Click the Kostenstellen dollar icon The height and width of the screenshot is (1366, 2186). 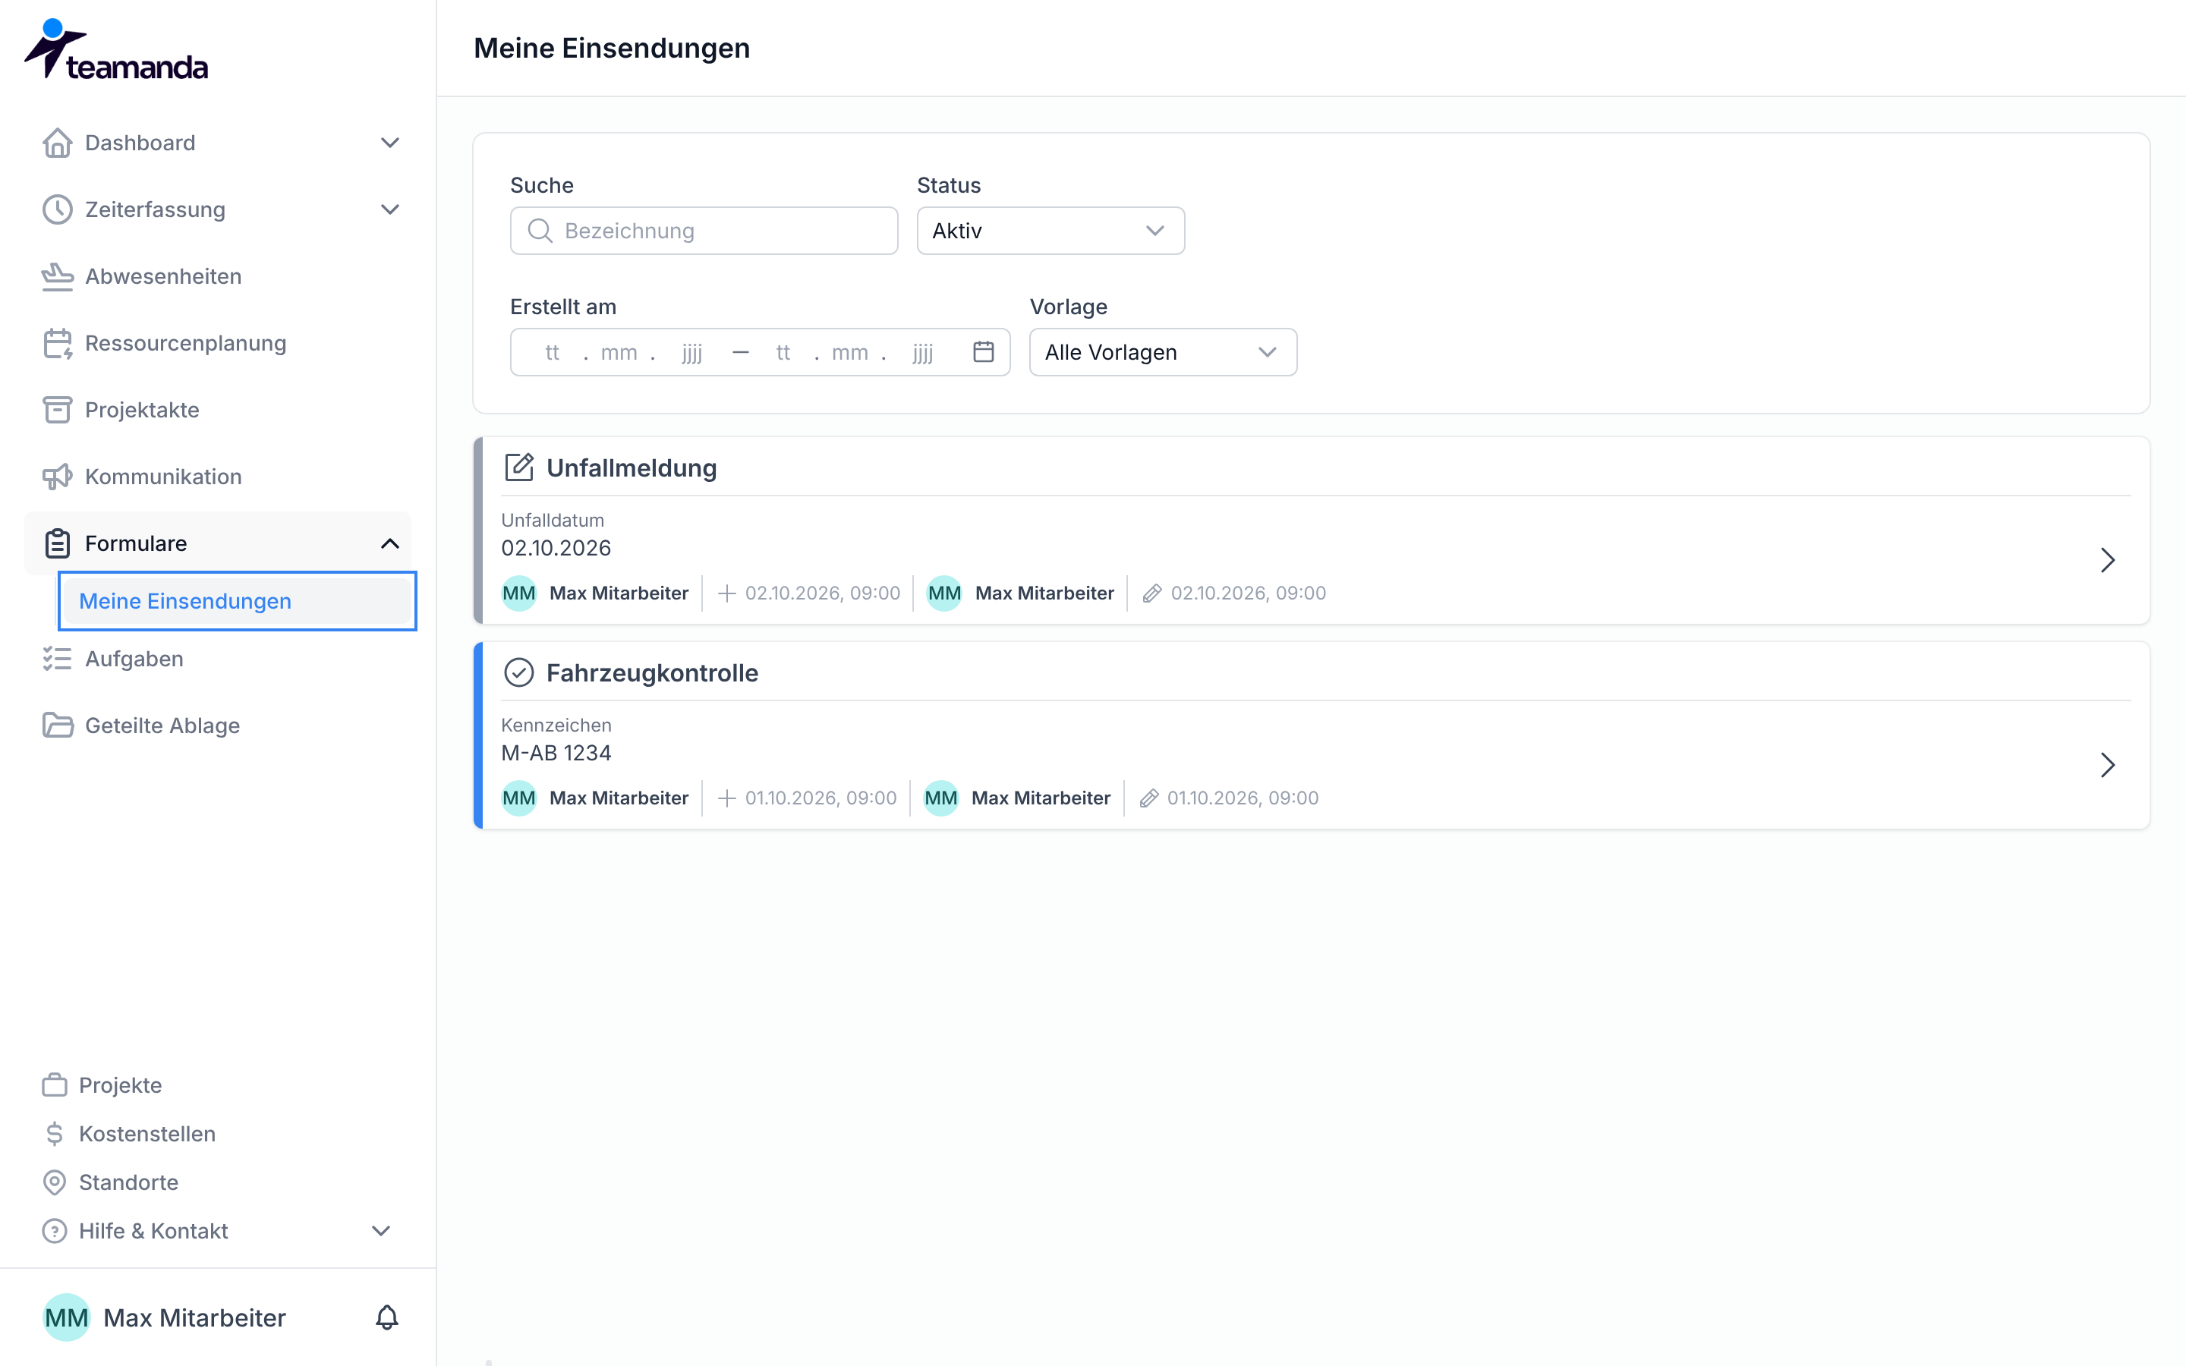tap(54, 1134)
